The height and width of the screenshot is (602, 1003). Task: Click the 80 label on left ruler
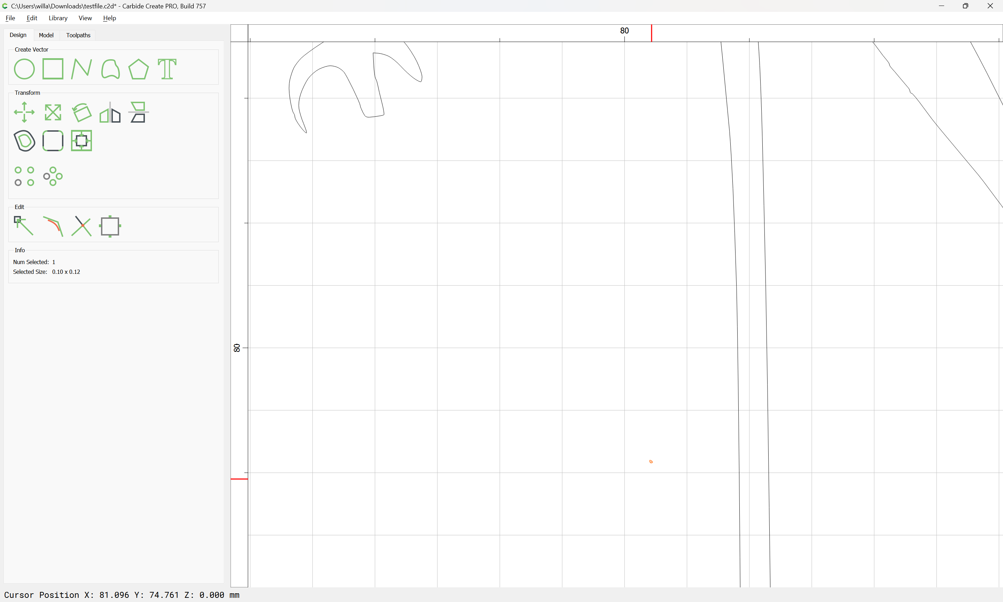pos(237,348)
